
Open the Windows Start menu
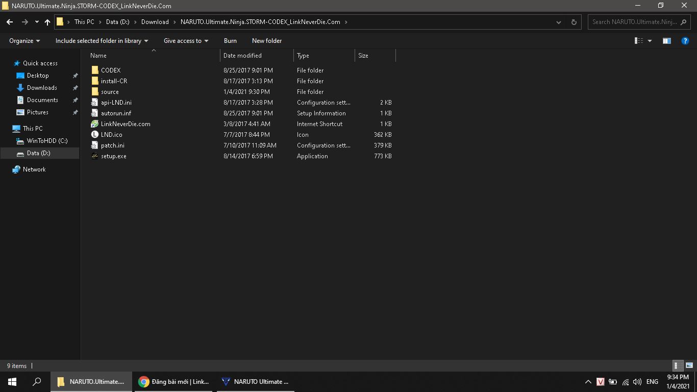pos(12,382)
